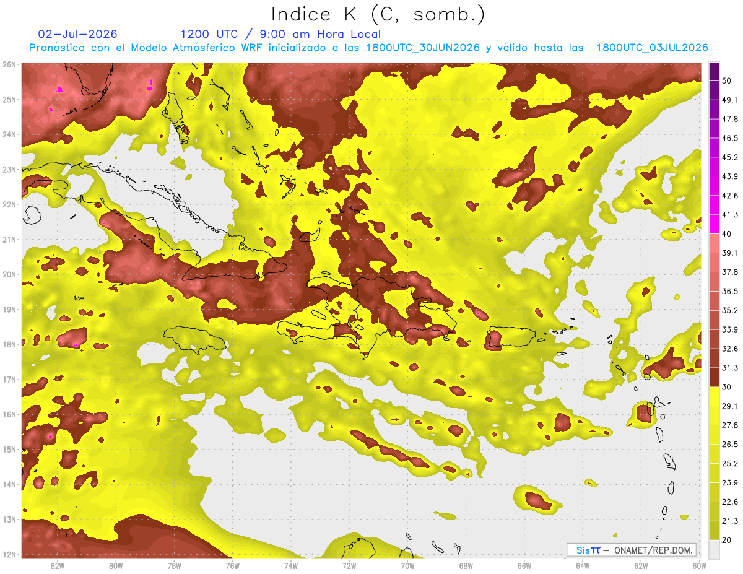This screenshot has width=743, height=574.
Task: Click the colorbar label '40'
Action: 727,233
